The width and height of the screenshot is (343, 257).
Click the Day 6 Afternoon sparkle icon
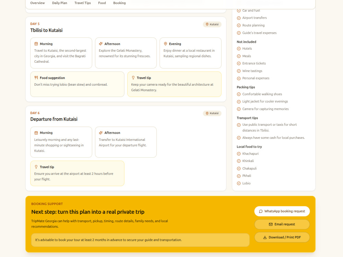(x=100, y=133)
